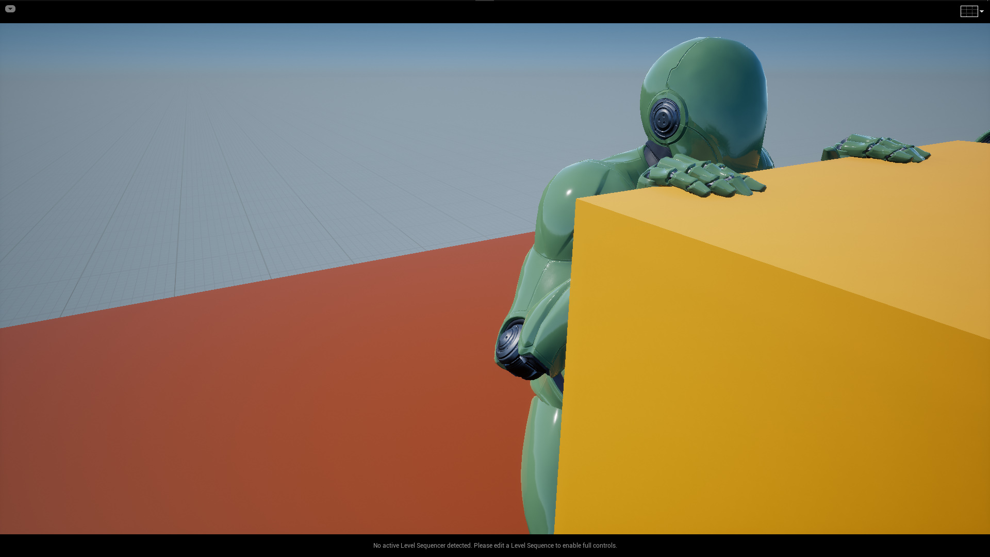
Task: Click the composition overlays grid icon
Action: [968, 11]
